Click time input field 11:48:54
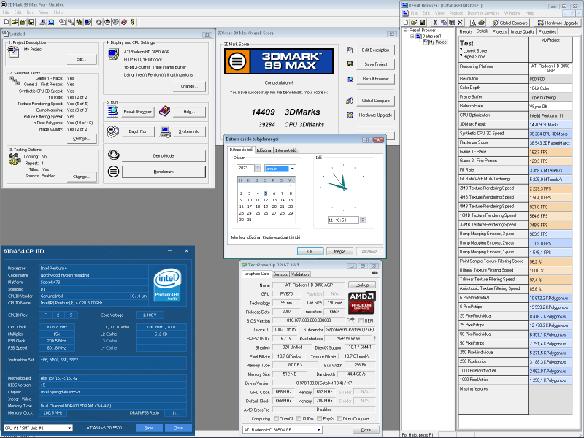Screen dimensions: 584x438 coord(343,220)
